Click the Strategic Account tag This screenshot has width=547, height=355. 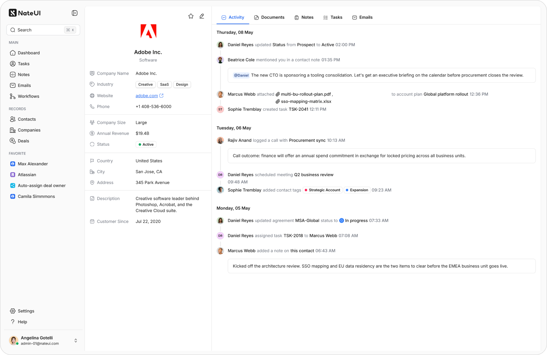(x=322, y=190)
